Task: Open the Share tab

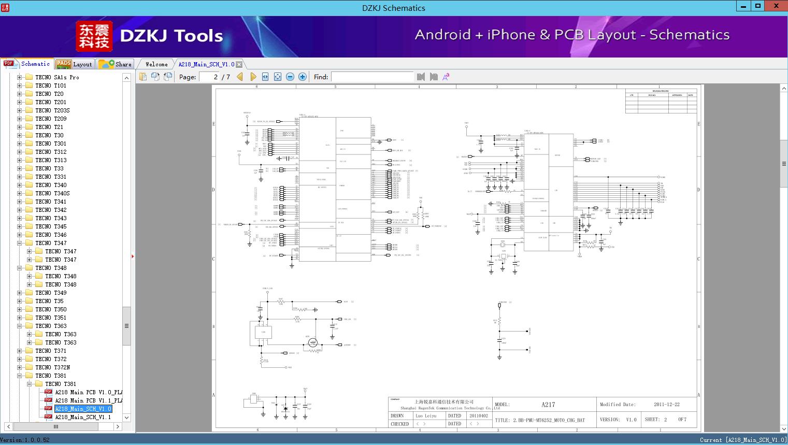Action: tap(116, 64)
